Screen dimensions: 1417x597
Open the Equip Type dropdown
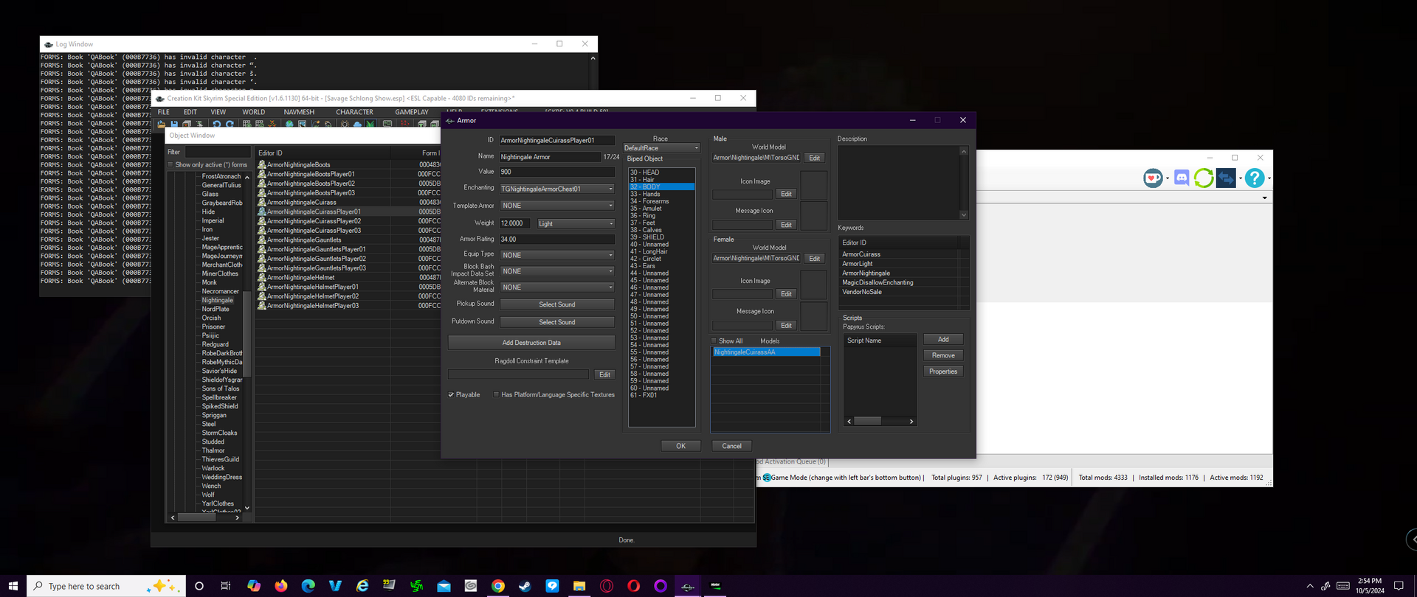pos(557,255)
